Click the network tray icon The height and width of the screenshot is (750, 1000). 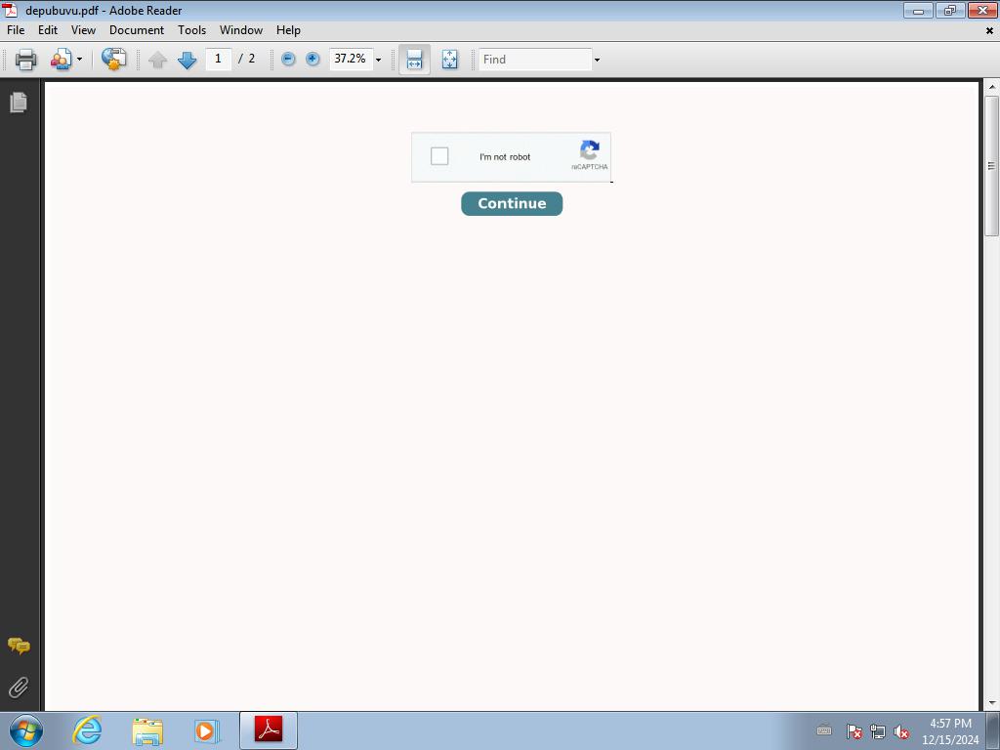point(878,731)
